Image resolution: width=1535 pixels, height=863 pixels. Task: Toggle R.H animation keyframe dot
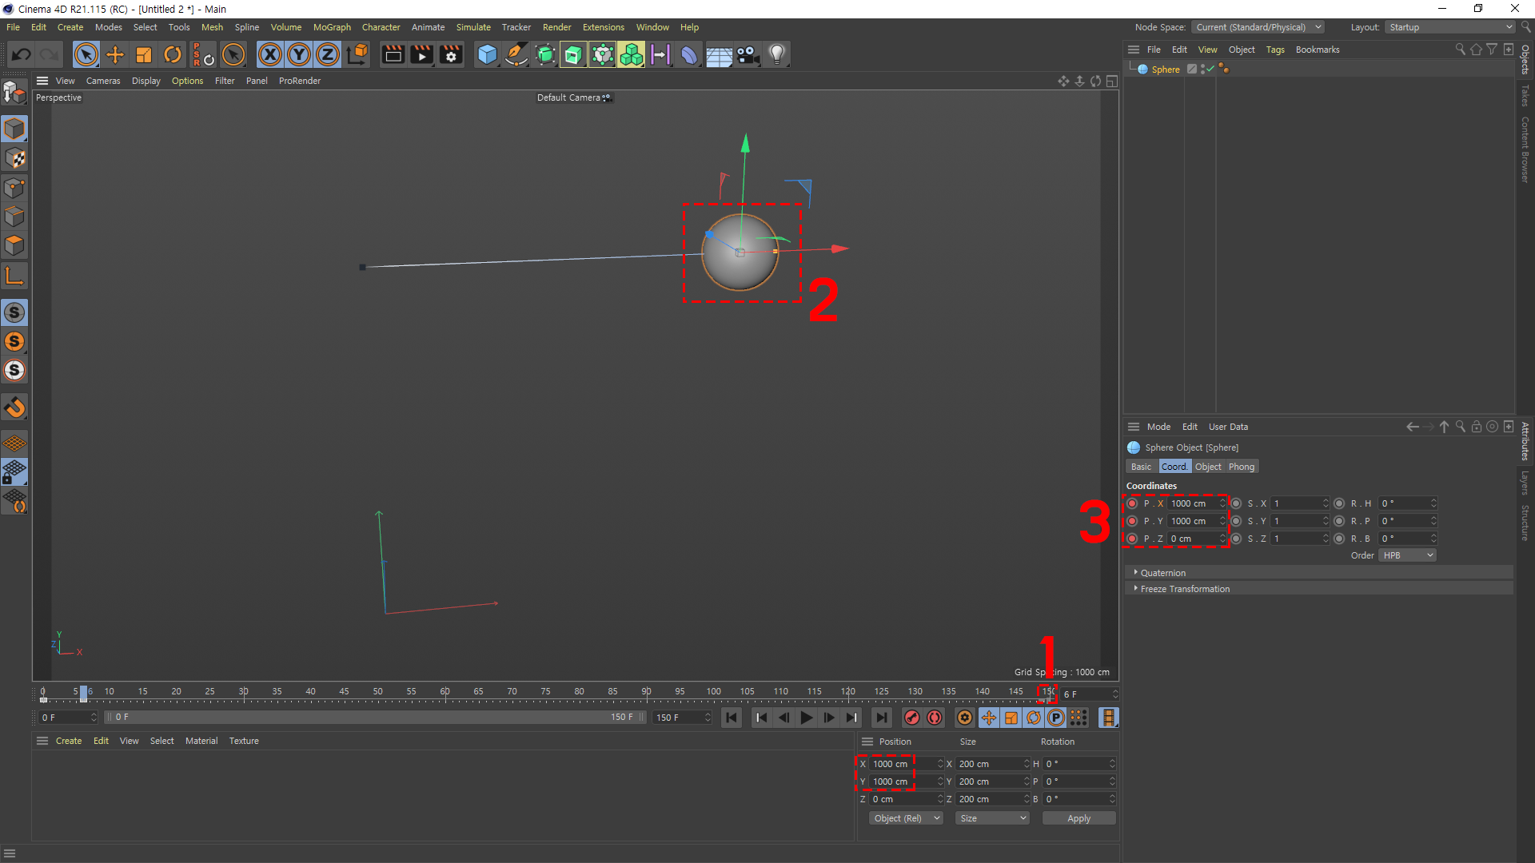(1339, 503)
